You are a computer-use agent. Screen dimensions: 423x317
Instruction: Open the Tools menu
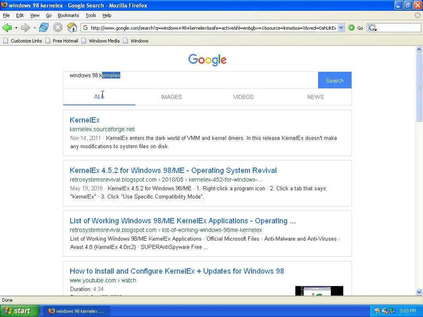(x=90, y=15)
